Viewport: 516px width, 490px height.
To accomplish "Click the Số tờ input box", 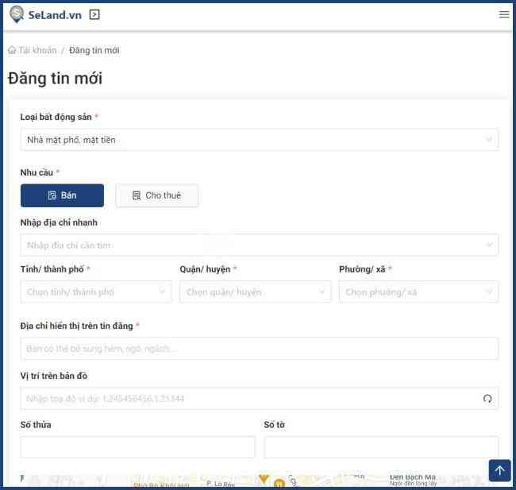I will coord(381,447).
